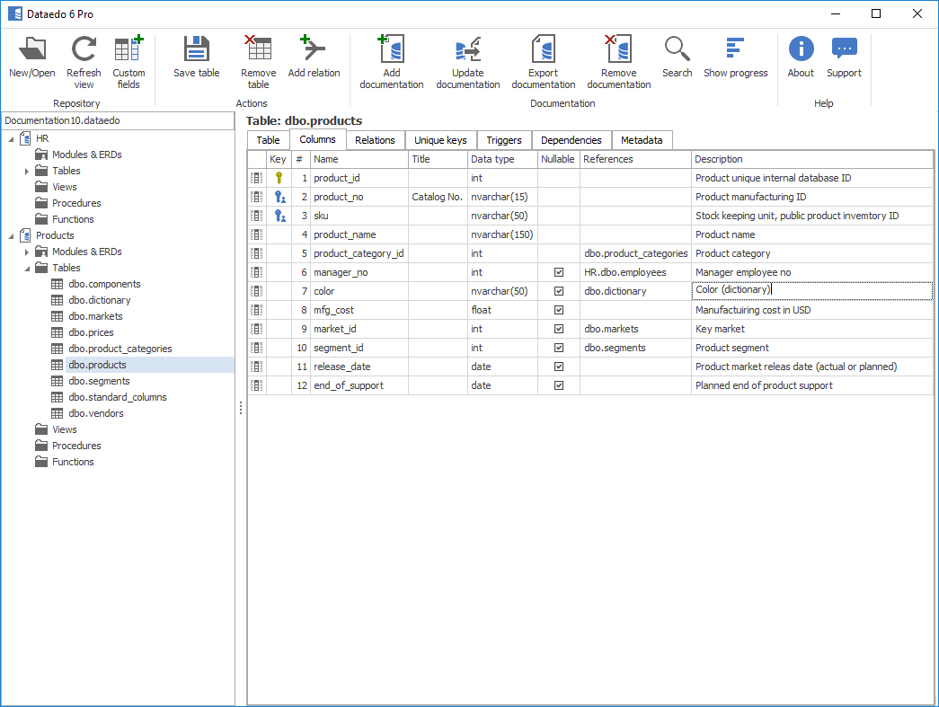Expand the HR Tables folder
Screen dimensions: 939x707
[x=27, y=171]
